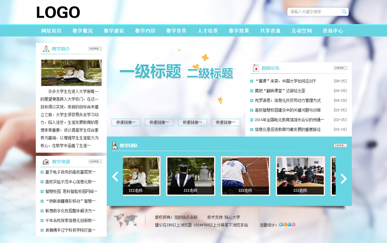Screen dimensions: 387x243
Task: Expand MORE in 教学简介 panel
Action: click(x=95, y=49)
